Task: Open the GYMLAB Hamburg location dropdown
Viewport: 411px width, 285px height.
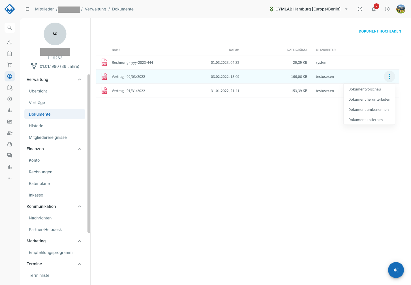Action: (x=309, y=9)
